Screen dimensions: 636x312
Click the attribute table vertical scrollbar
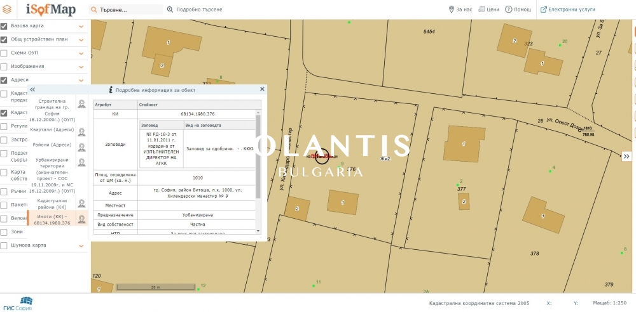[x=258, y=156]
